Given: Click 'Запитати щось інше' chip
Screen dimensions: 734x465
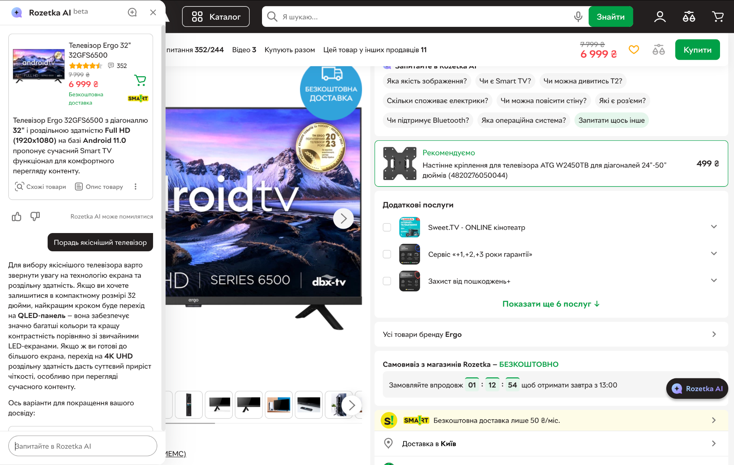Looking at the screenshot, I should click(611, 120).
